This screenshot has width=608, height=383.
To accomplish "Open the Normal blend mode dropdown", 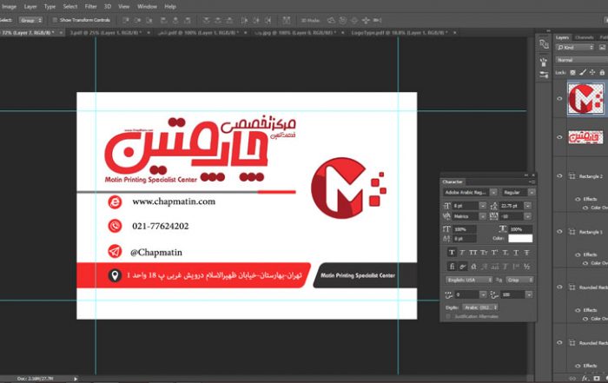I will tap(582, 60).
